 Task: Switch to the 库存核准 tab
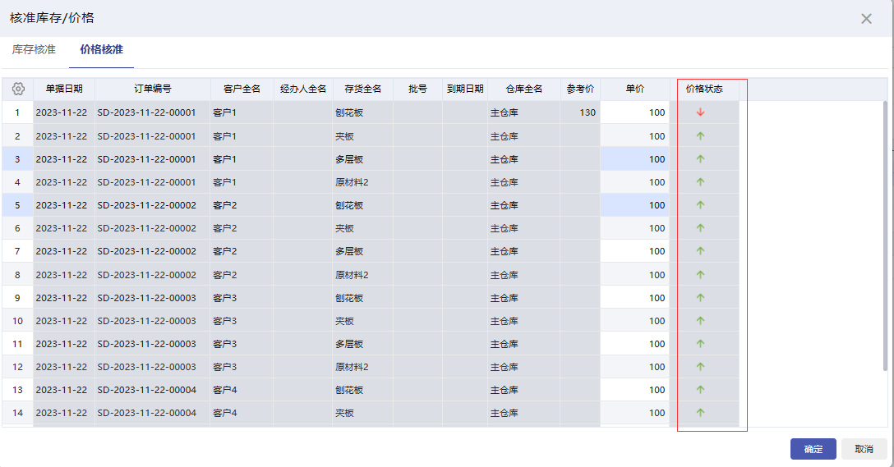click(x=34, y=50)
